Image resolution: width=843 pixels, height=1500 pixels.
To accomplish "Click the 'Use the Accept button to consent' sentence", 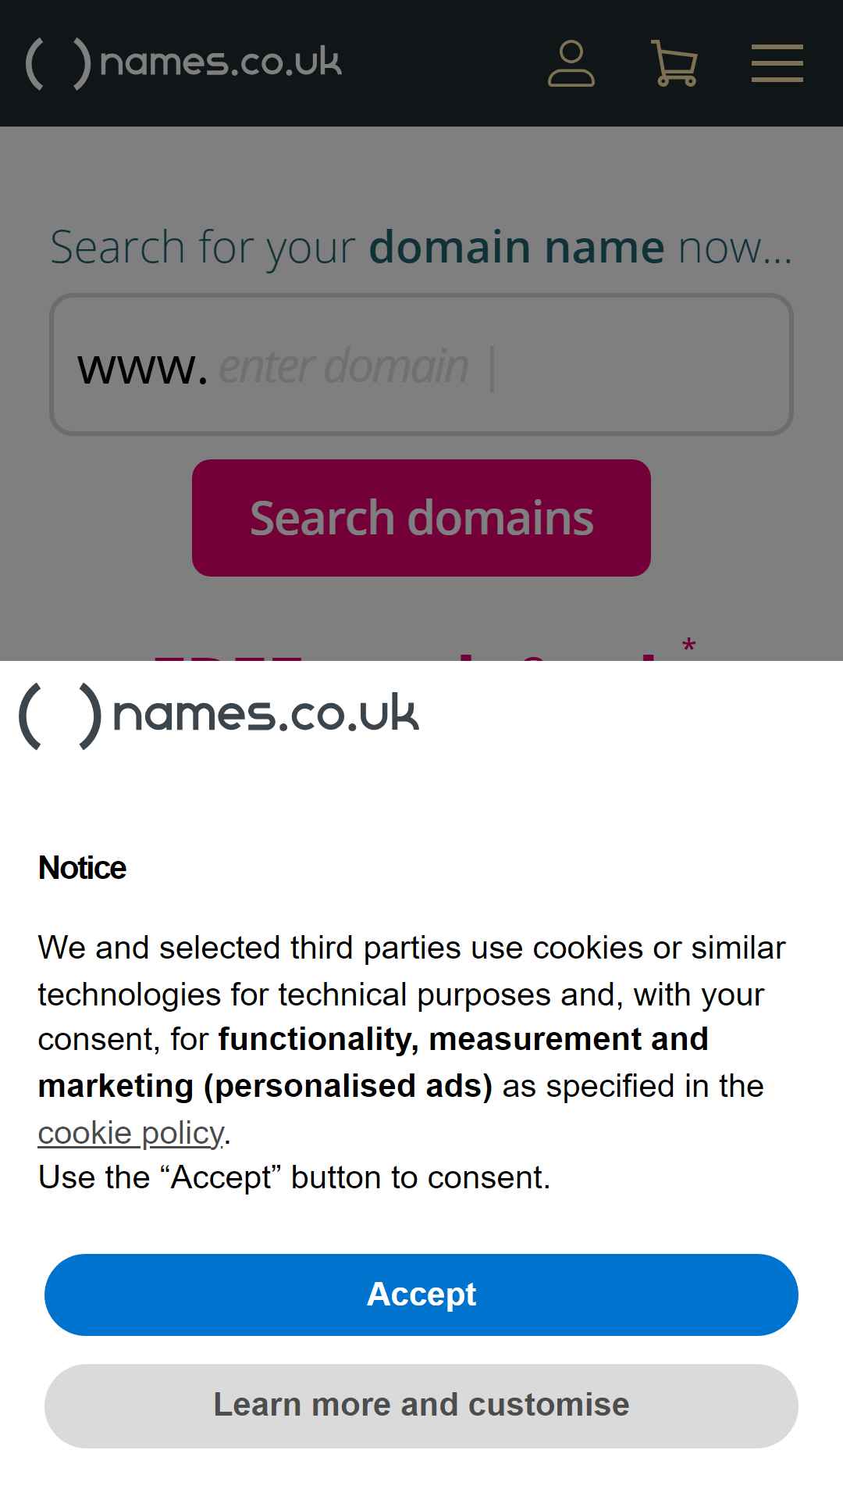I will tap(294, 1177).
